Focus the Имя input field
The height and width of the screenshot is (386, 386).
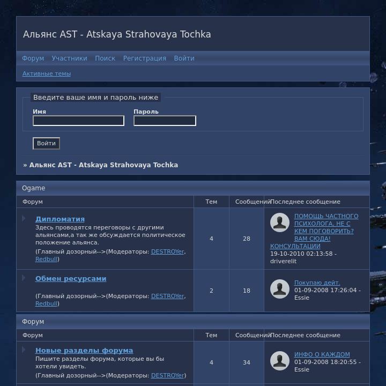pos(78,121)
